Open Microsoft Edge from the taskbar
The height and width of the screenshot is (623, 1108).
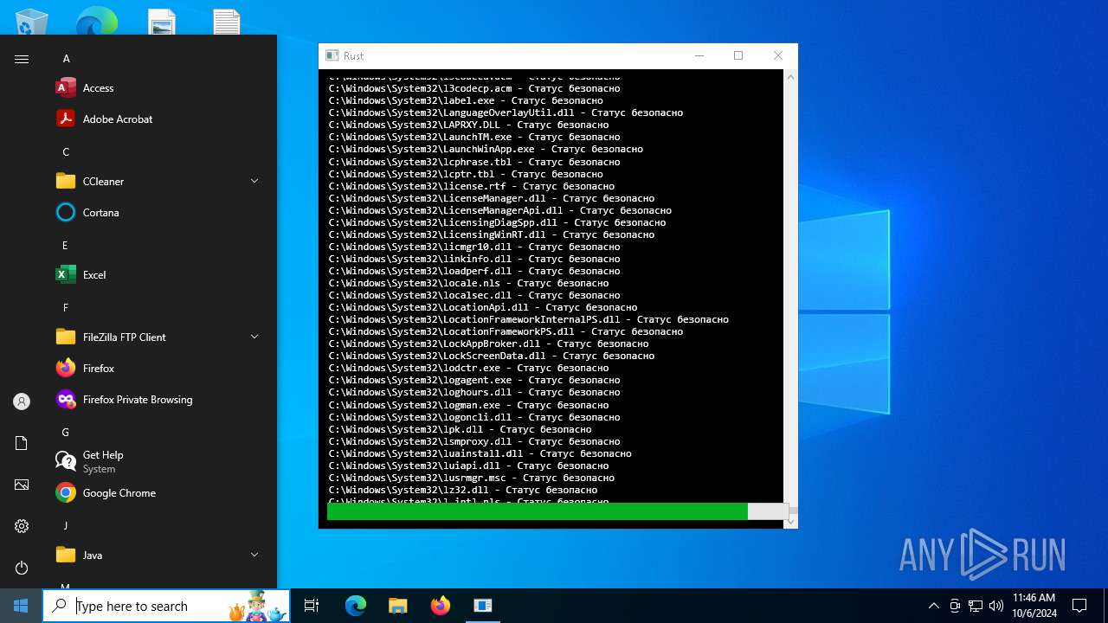356,606
